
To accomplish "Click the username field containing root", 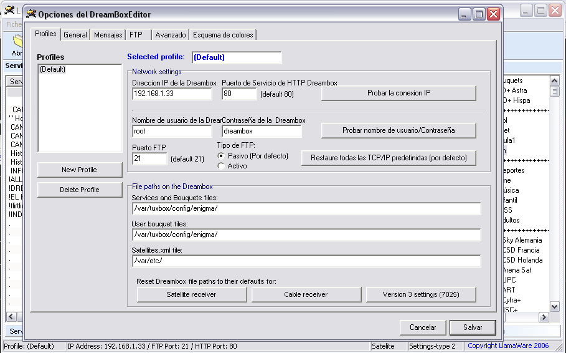I will pyautogui.click(x=172, y=131).
